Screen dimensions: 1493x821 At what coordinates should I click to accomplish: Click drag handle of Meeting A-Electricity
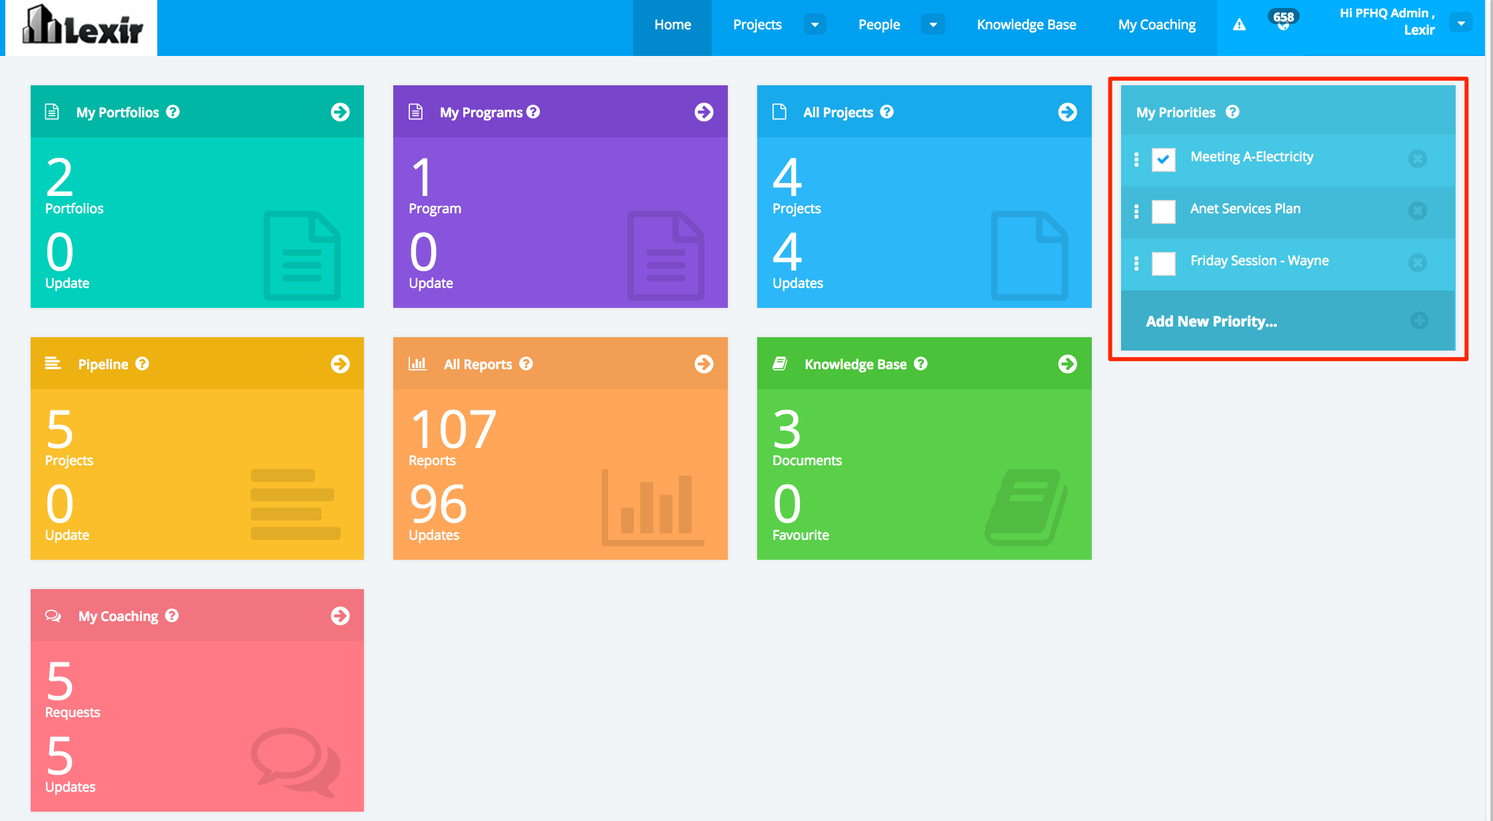tap(1136, 159)
